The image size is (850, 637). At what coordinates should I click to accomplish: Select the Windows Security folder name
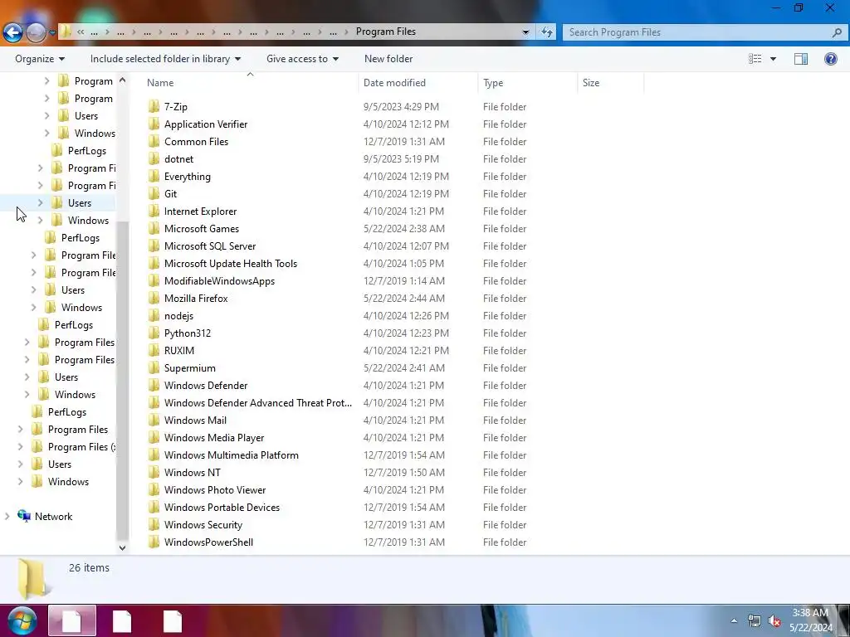(203, 524)
